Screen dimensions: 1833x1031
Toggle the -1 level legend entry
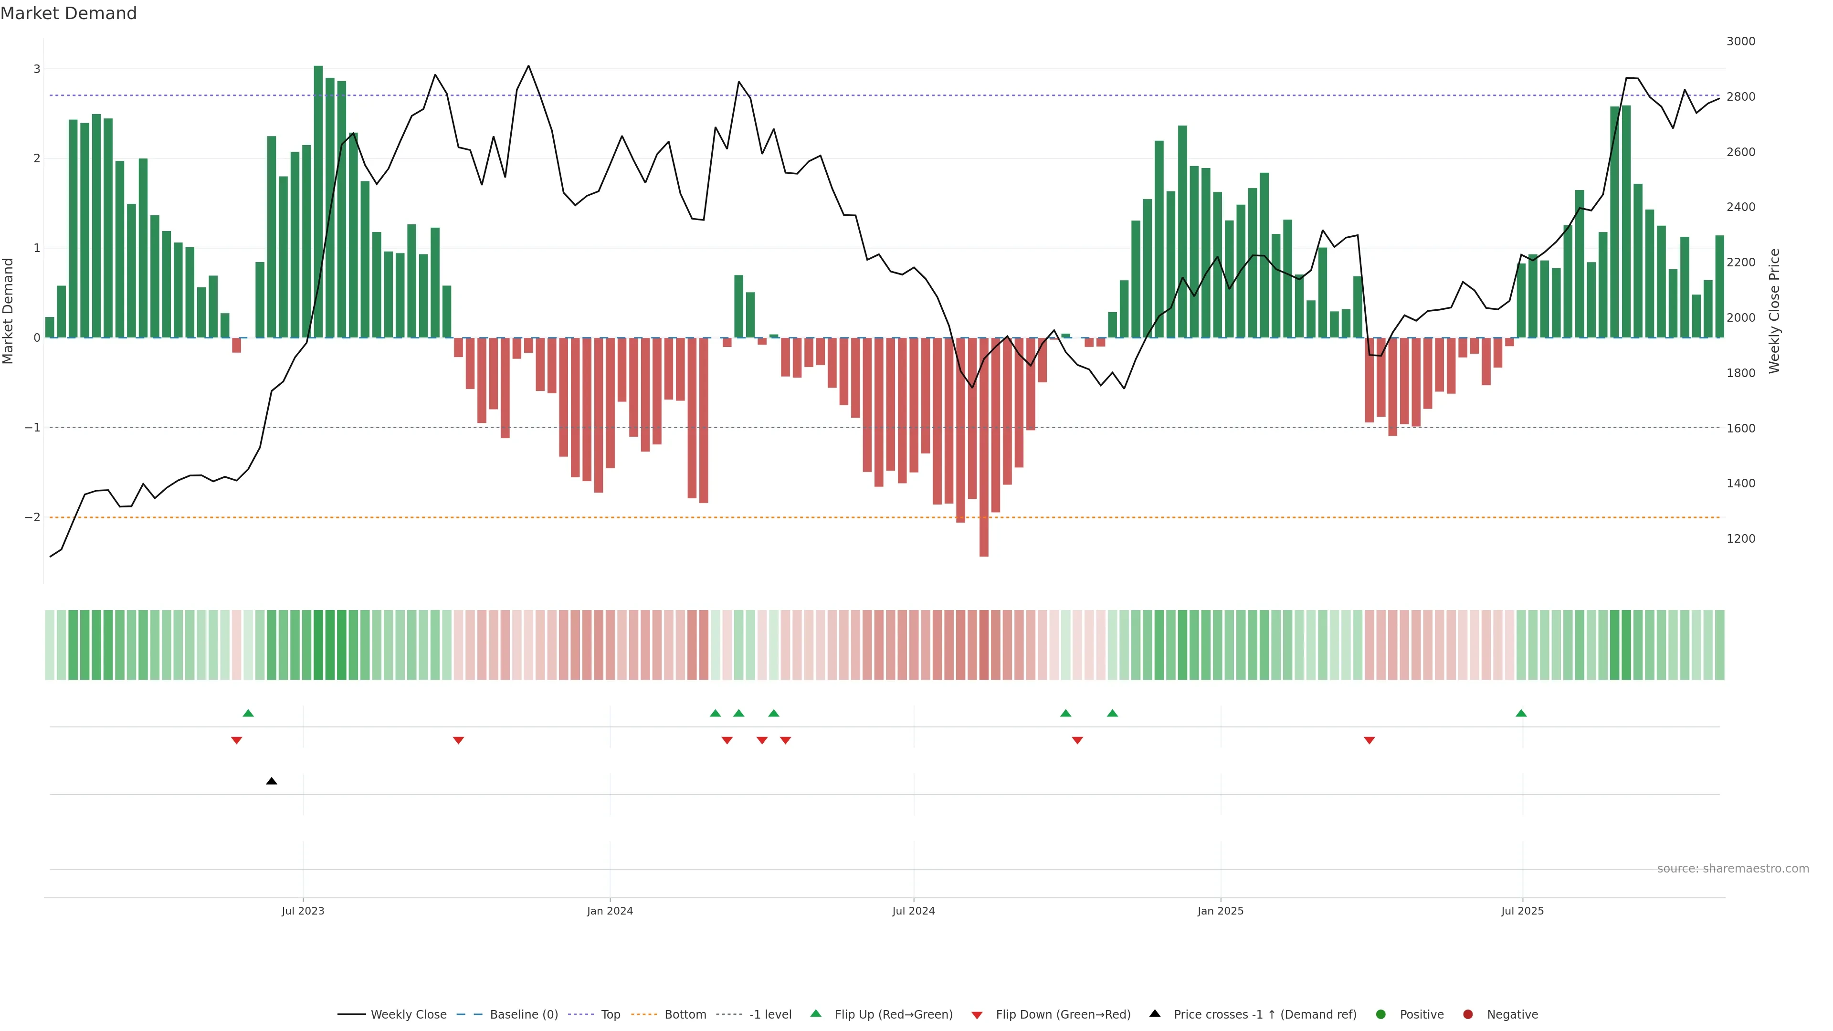(x=770, y=1015)
